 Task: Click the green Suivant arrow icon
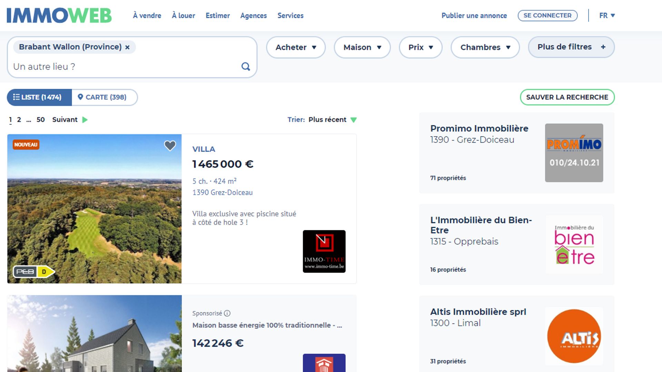click(x=84, y=120)
